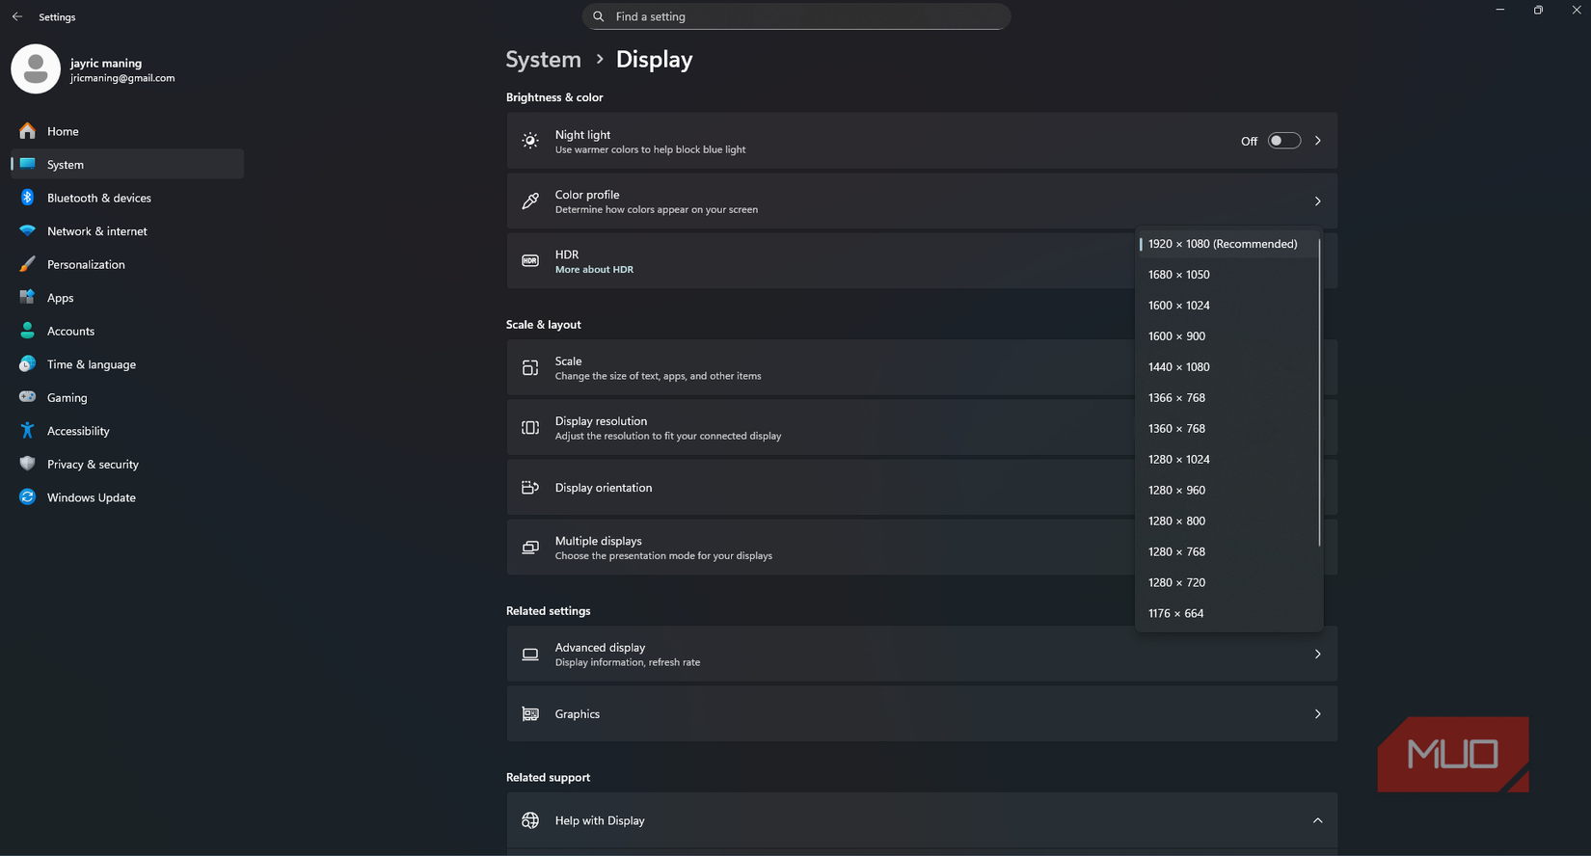Collapse the Help with Display section chevron
The image size is (1591, 856).
tap(1318, 820)
